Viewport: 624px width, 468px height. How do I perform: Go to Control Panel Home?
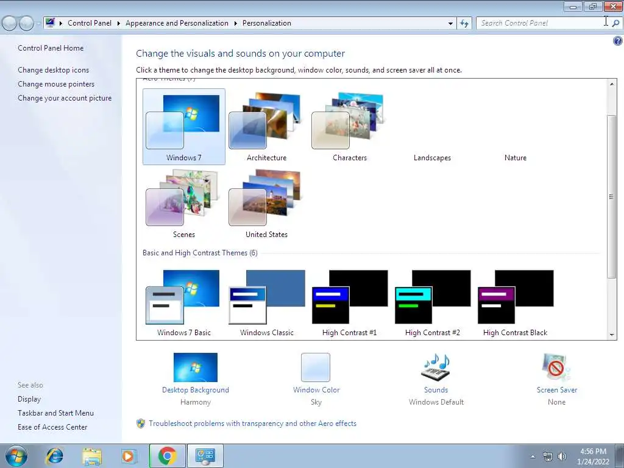[x=51, y=48]
